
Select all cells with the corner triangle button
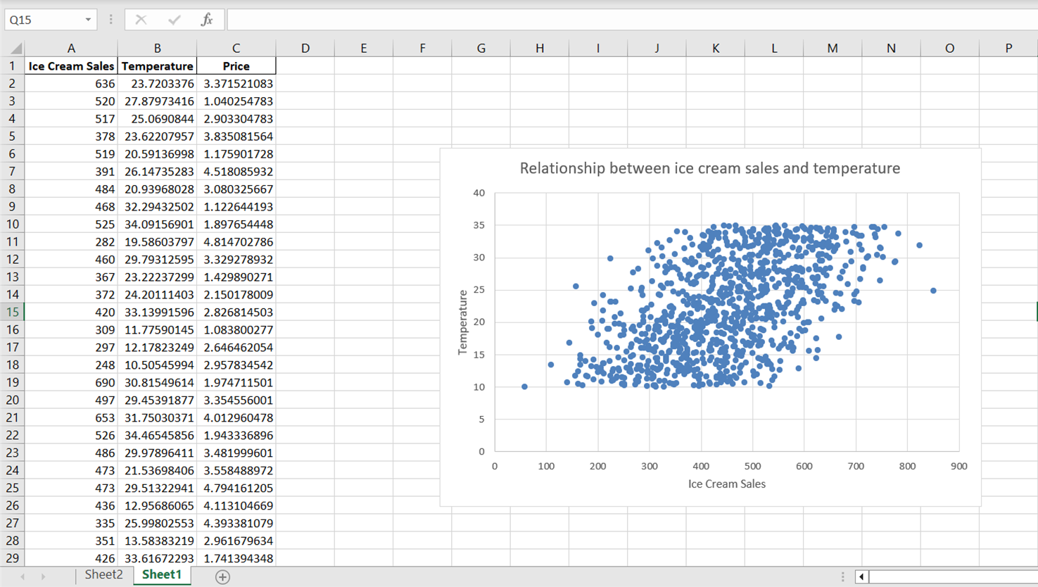15,48
